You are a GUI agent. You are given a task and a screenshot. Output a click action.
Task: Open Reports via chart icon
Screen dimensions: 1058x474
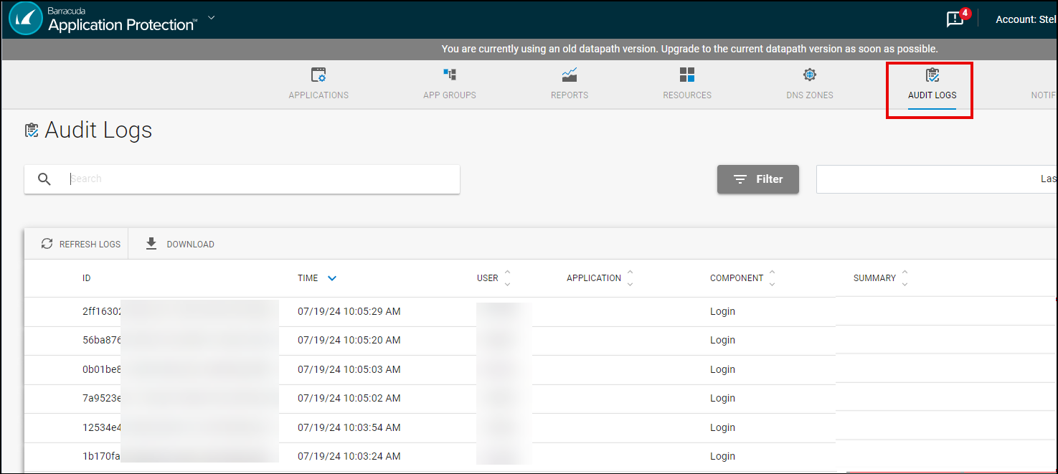coord(570,75)
